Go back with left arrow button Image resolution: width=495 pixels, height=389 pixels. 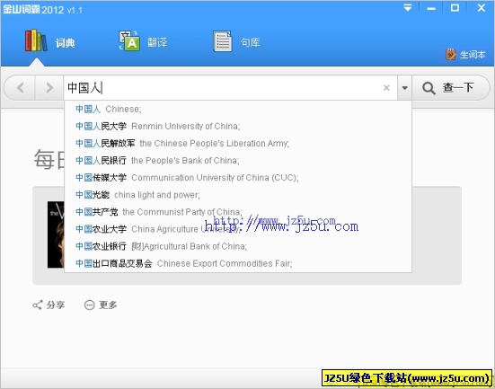point(20,88)
